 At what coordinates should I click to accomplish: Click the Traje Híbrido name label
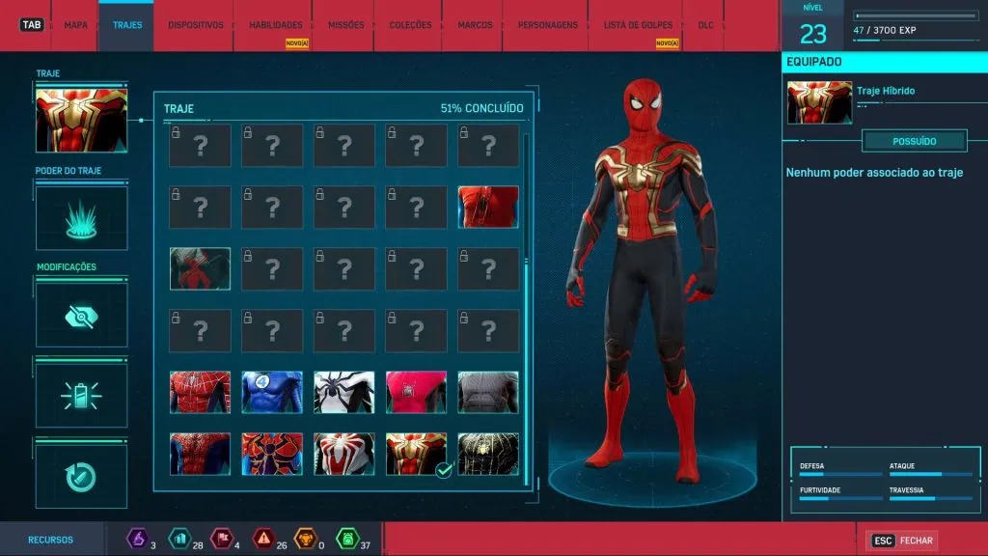click(886, 91)
